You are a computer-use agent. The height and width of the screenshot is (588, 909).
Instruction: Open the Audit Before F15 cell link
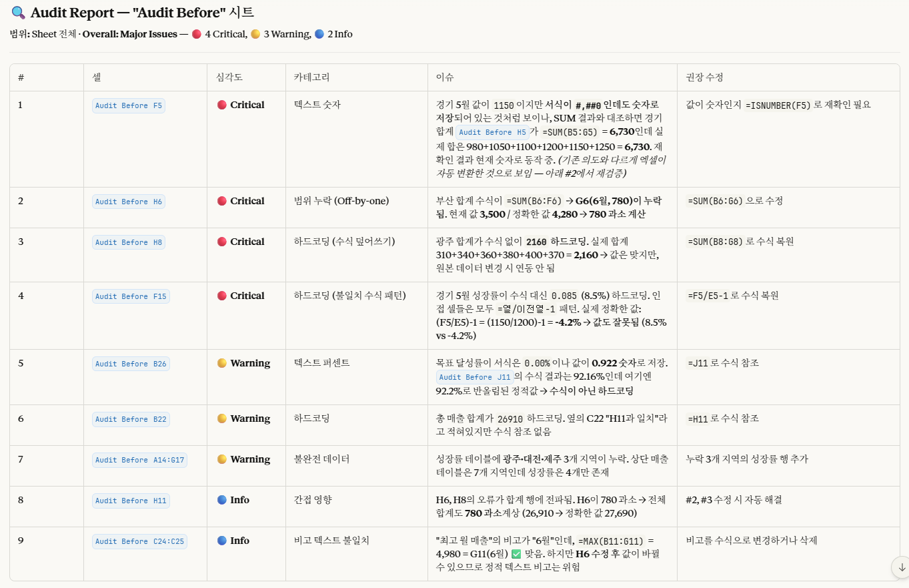point(131,296)
